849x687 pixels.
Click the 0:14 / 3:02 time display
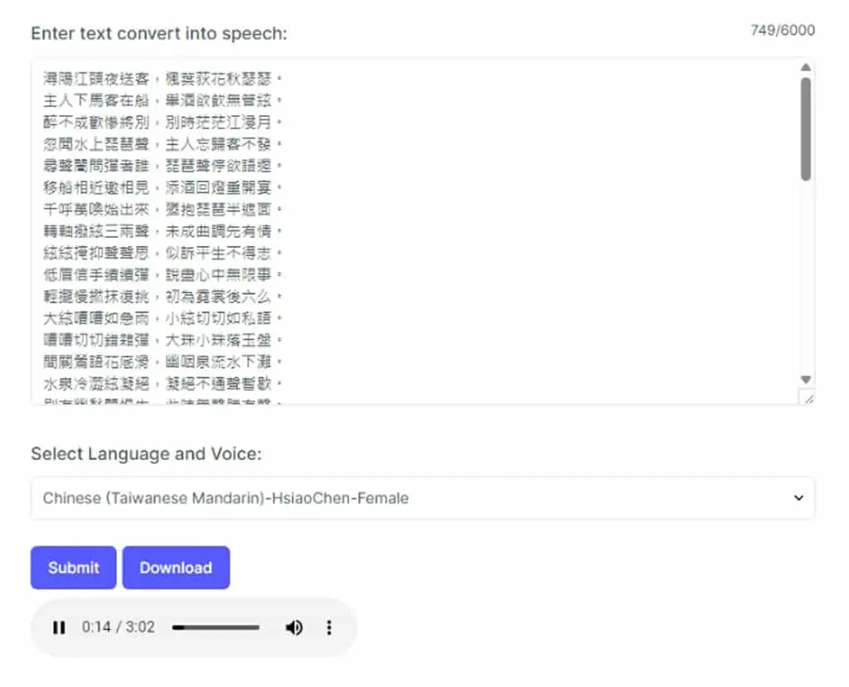pyautogui.click(x=118, y=627)
